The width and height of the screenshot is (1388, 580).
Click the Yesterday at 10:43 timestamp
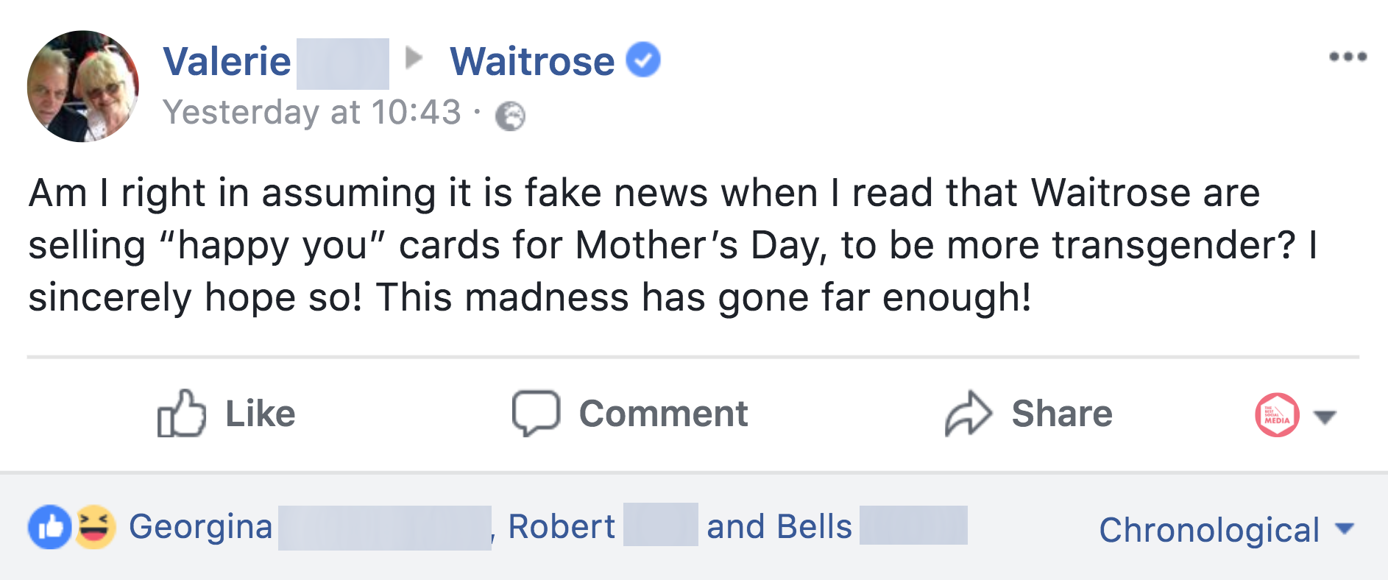click(x=311, y=113)
